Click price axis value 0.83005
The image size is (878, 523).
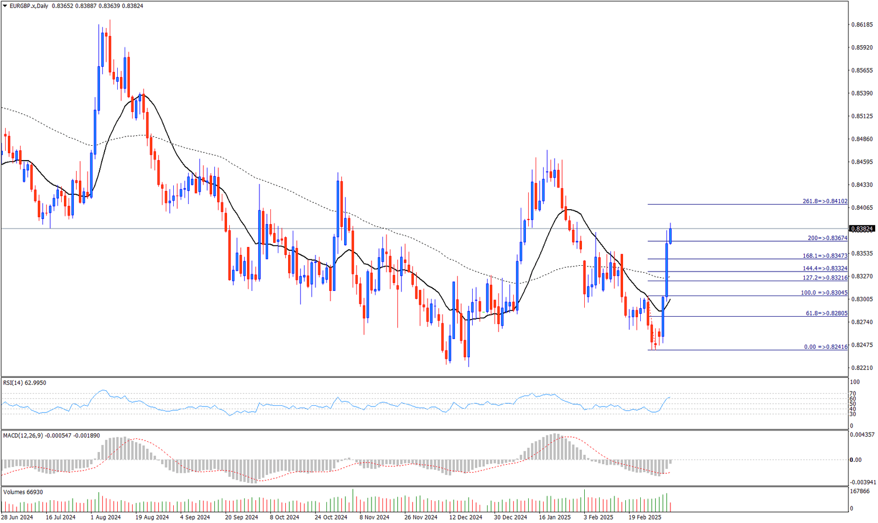click(x=862, y=299)
